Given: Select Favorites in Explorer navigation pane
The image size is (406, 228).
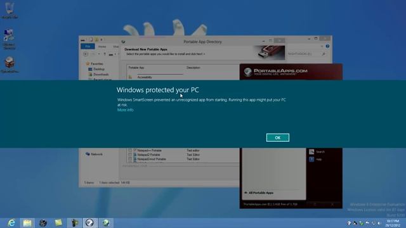Looking at the screenshot, I should (x=97, y=63).
